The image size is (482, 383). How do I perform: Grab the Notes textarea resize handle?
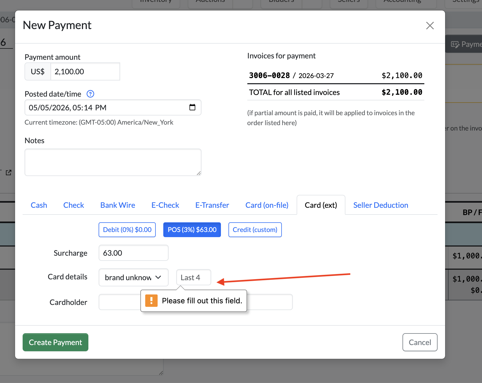(x=199, y=173)
